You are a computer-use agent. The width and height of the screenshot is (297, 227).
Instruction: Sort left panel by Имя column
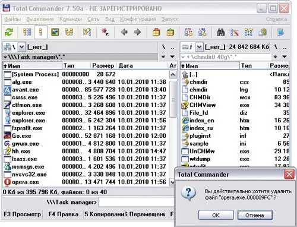coord(33,65)
